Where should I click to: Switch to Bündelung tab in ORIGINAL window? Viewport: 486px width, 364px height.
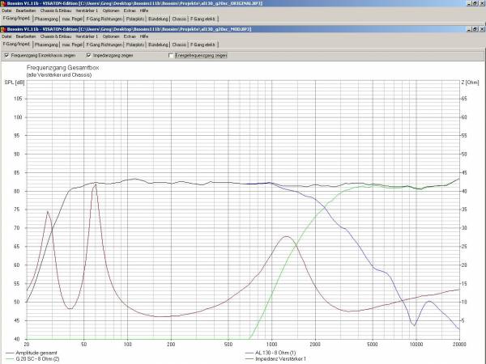[158, 19]
